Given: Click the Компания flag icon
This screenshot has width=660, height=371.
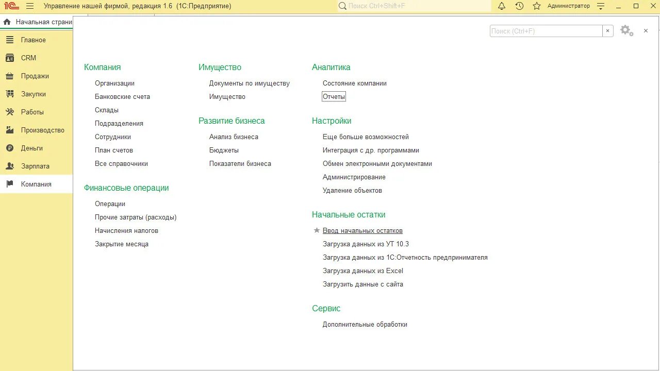Looking at the screenshot, I should click(x=10, y=184).
